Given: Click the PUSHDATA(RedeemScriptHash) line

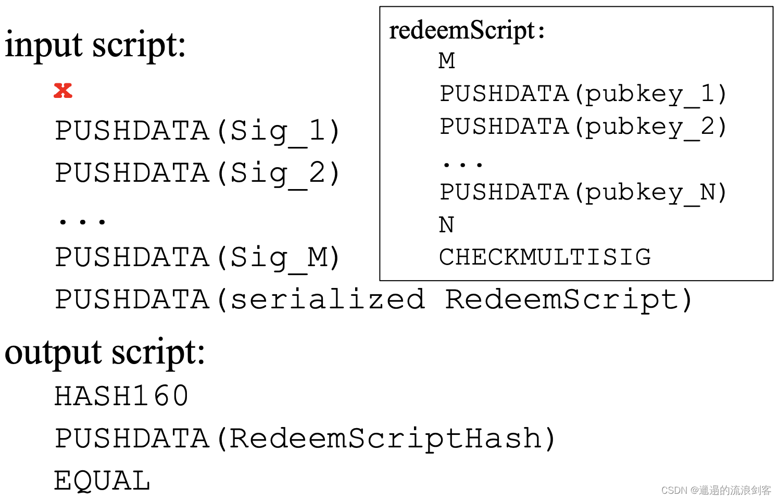Looking at the screenshot, I should click(306, 439).
